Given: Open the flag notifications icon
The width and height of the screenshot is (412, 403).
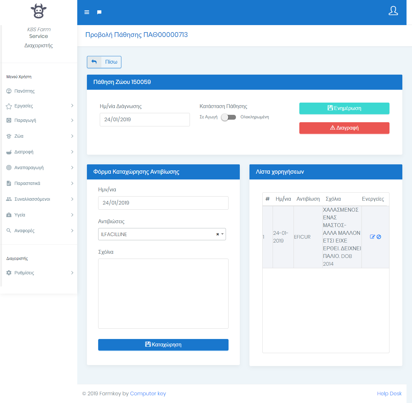Looking at the screenshot, I should pyautogui.click(x=99, y=12).
